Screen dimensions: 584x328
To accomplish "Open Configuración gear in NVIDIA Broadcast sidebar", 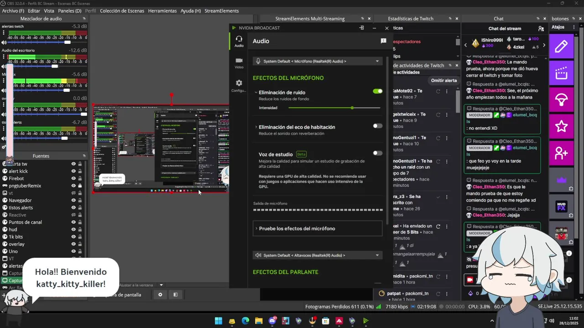I will [239, 86].
